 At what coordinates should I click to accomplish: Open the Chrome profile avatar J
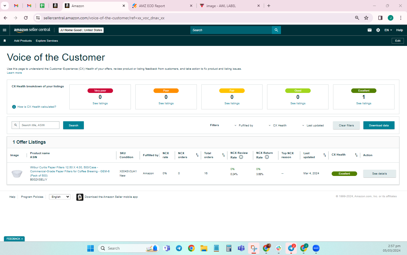pyautogui.click(x=391, y=18)
